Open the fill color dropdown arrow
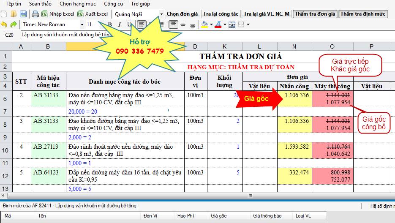The height and width of the screenshot is (223, 395). [x=211, y=24]
